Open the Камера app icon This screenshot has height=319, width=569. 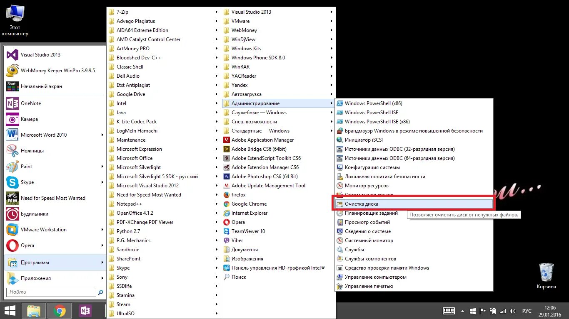(12, 119)
